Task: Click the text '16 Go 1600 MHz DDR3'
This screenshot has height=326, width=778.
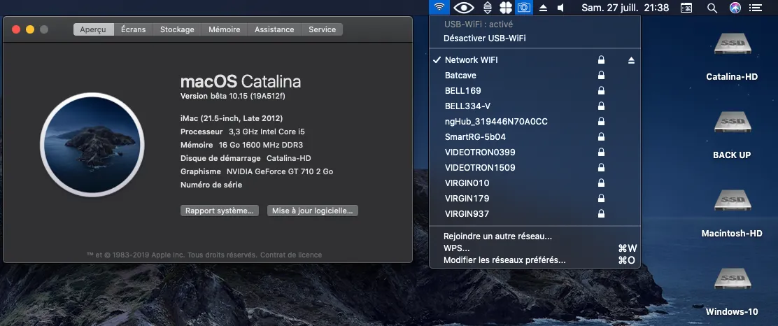Action: pos(261,146)
